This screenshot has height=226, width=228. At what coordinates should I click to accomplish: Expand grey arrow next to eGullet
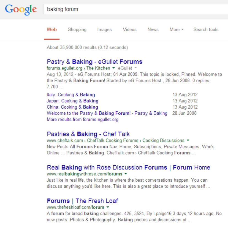[x=135, y=68]
